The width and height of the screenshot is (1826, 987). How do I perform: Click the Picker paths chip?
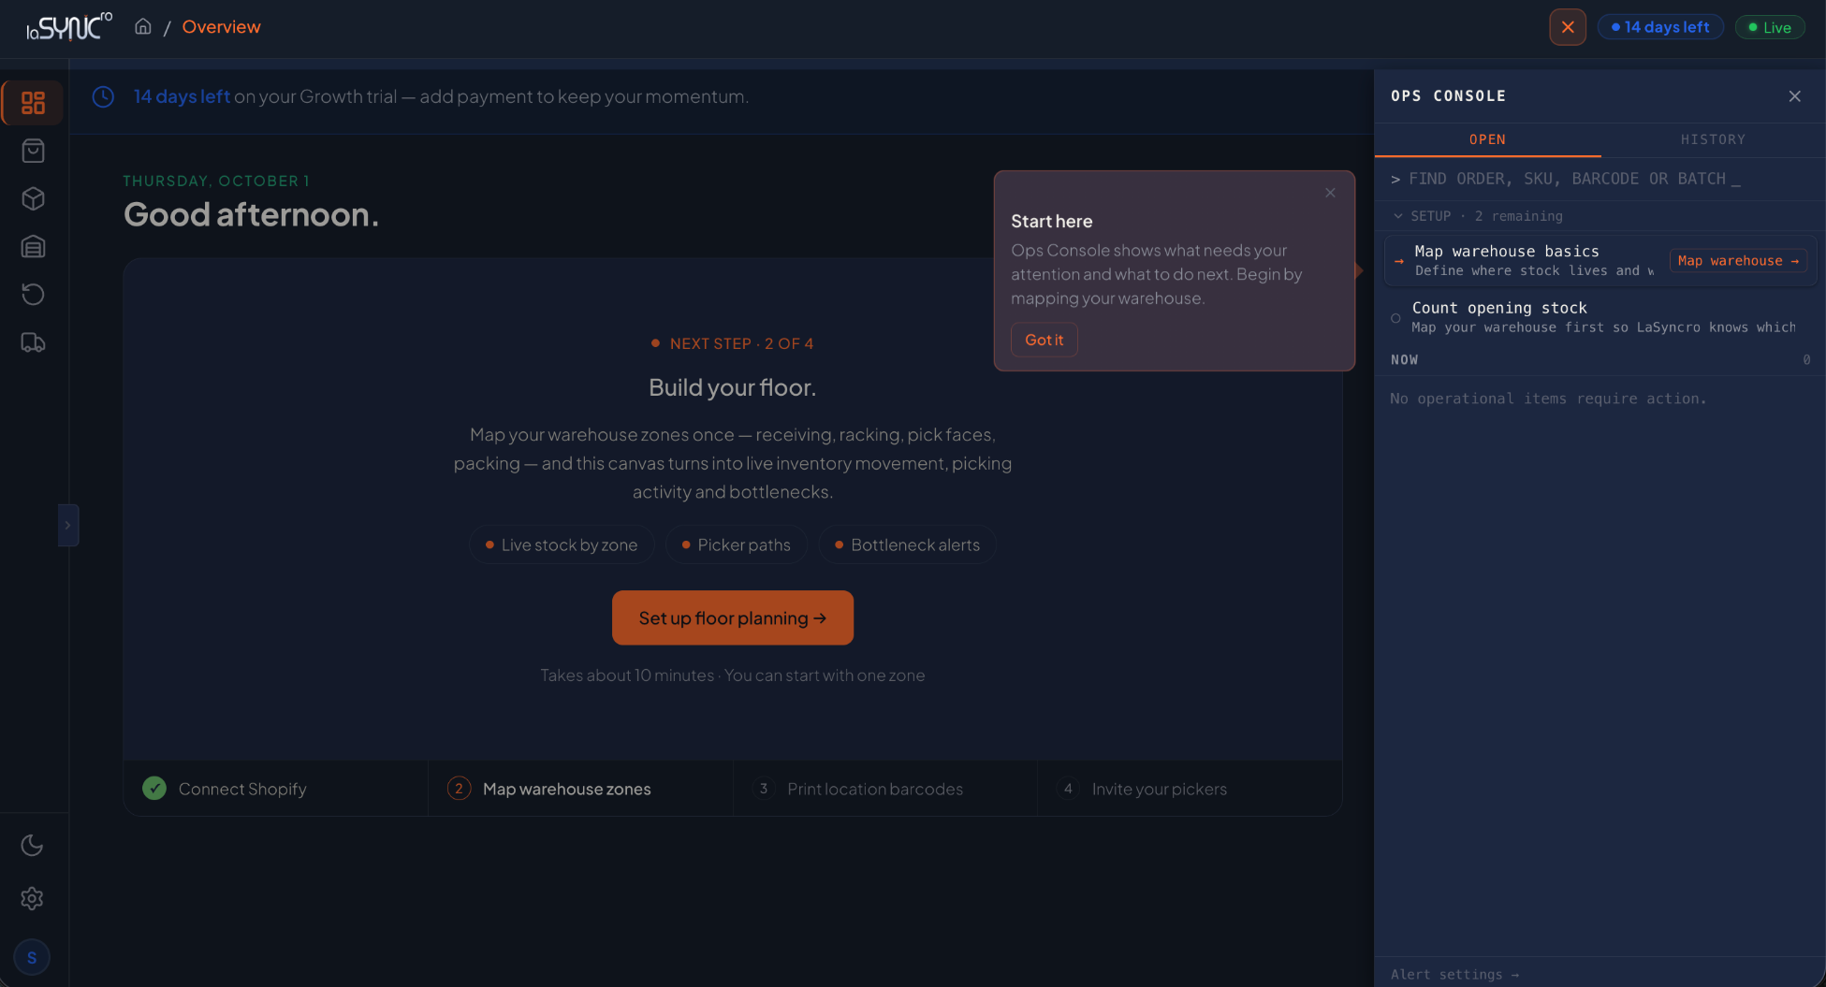736,544
